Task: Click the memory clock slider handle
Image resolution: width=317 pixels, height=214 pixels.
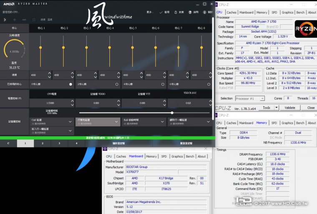Action: (172, 113)
